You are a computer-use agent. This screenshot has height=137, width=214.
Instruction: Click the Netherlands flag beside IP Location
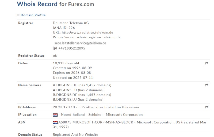pos(55,115)
